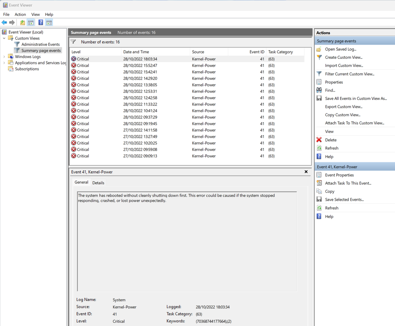Click Import Custom View action

(344, 66)
